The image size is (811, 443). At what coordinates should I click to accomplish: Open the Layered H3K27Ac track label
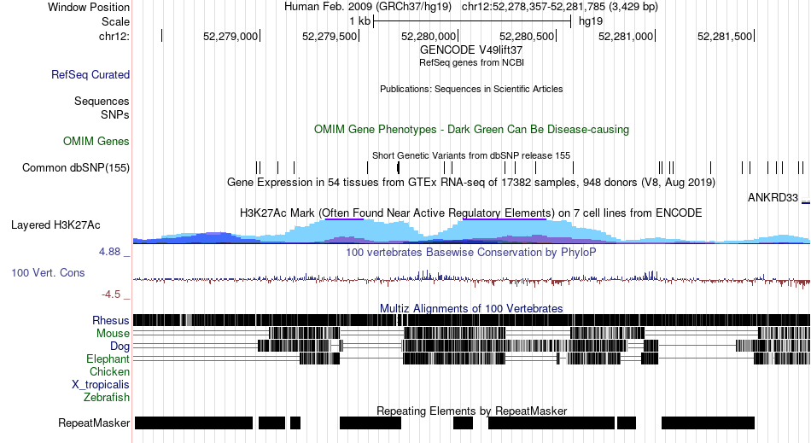click(55, 224)
